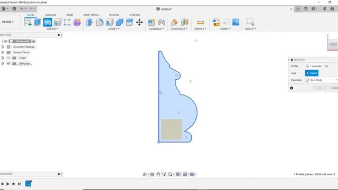338x190 pixels.
Task: Open the Help question mark icon
Action: point(332,9)
